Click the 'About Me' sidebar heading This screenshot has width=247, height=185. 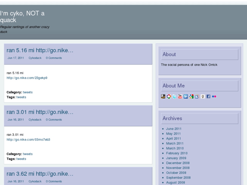pyautogui.click(x=174, y=86)
